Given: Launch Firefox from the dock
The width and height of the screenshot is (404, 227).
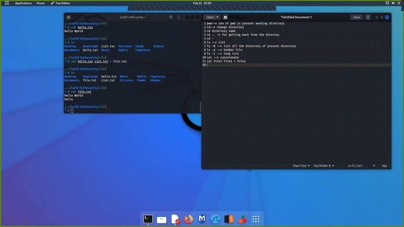Looking at the screenshot, I should [x=189, y=219].
